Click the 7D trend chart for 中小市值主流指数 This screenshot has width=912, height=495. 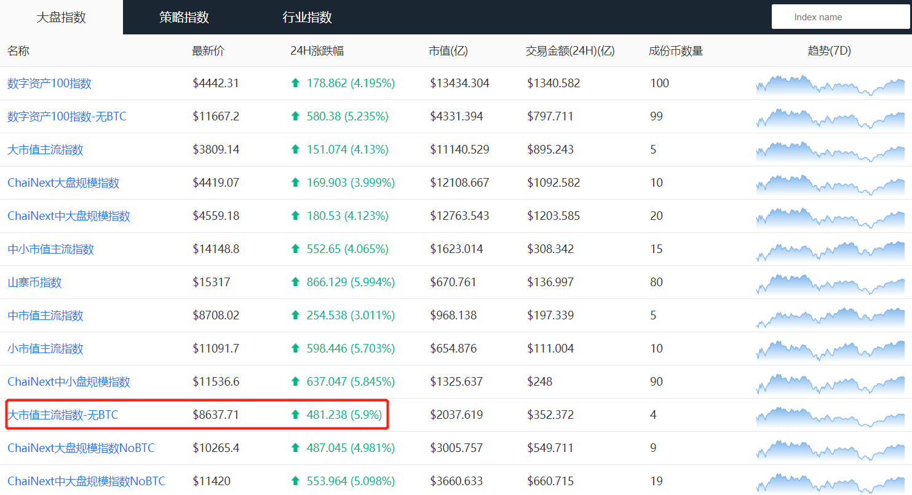[830, 251]
